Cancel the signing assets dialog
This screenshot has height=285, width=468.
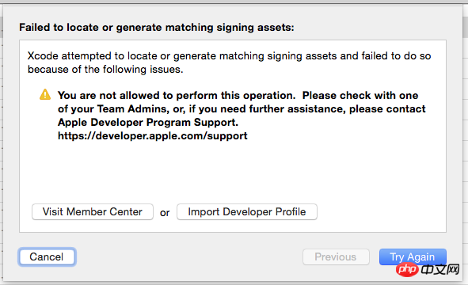[47, 256]
